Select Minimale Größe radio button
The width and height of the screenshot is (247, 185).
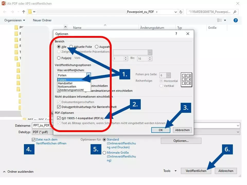tap(104, 153)
